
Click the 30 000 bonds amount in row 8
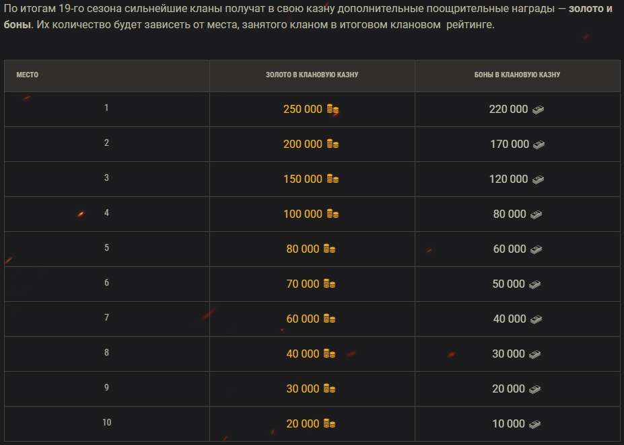click(508, 354)
